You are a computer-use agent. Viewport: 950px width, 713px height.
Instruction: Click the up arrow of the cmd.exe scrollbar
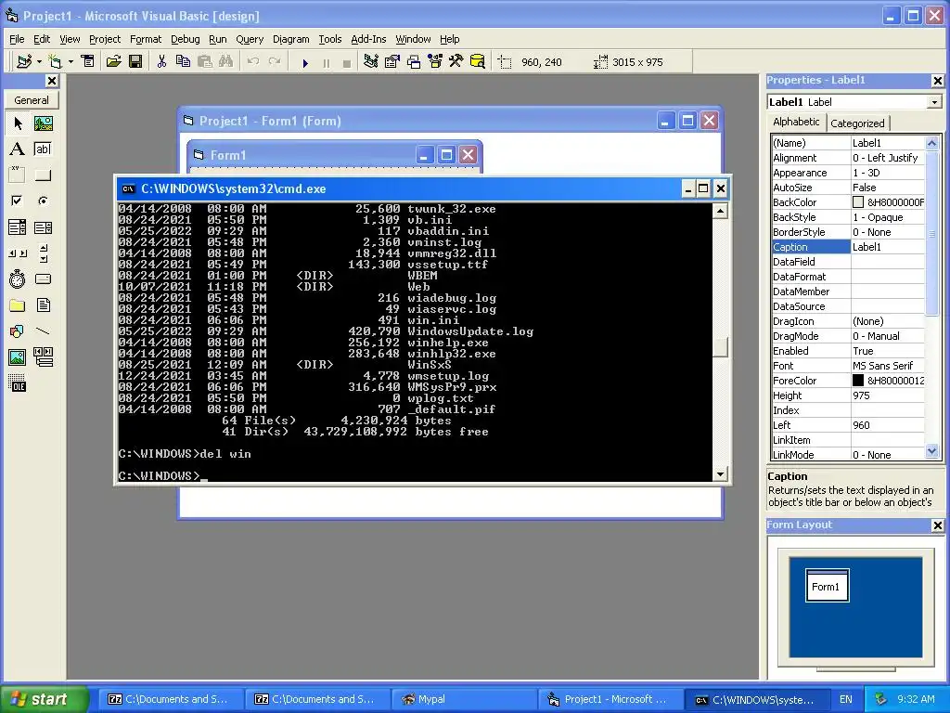[720, 211]
